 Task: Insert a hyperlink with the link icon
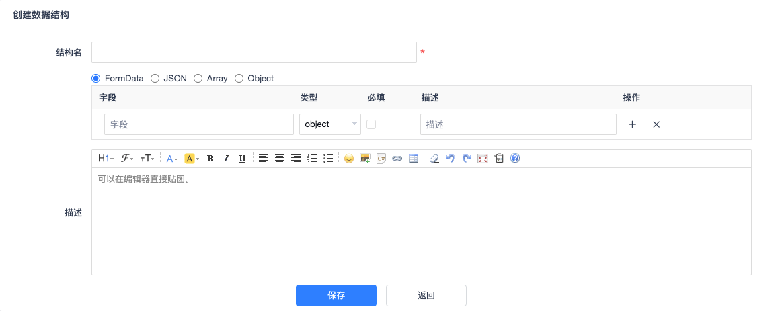point(397,159)
